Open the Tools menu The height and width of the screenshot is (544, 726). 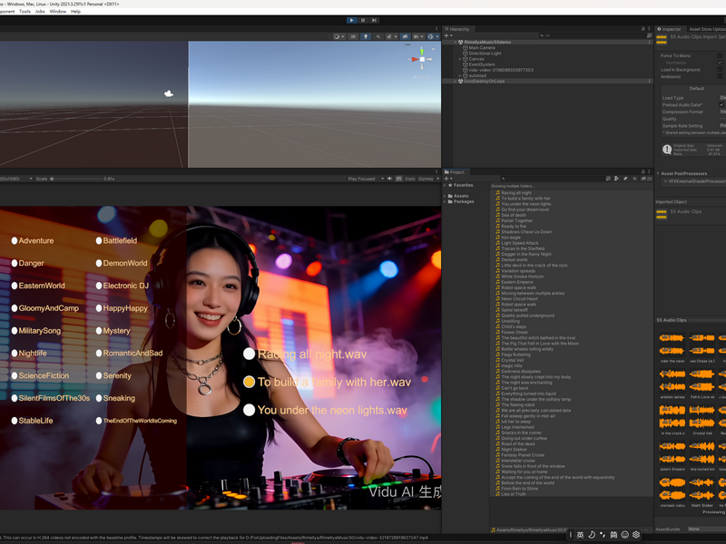coord(25,12)
